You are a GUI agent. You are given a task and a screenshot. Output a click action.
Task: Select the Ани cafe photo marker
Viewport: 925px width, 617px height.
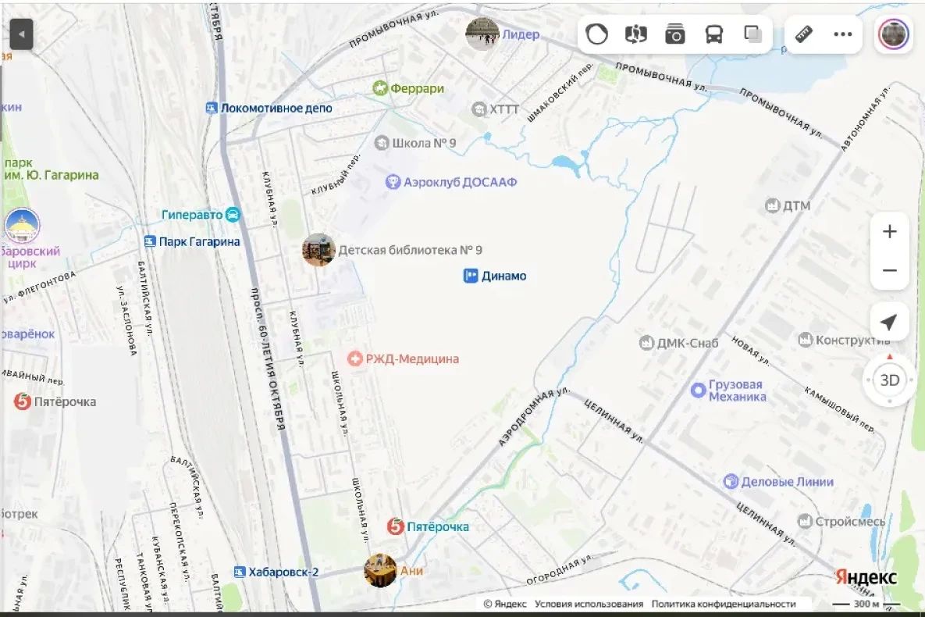380,570
